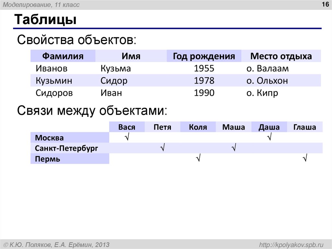
Task: Select the heading "Связи между объектами:"
Action: coord(92,110)
